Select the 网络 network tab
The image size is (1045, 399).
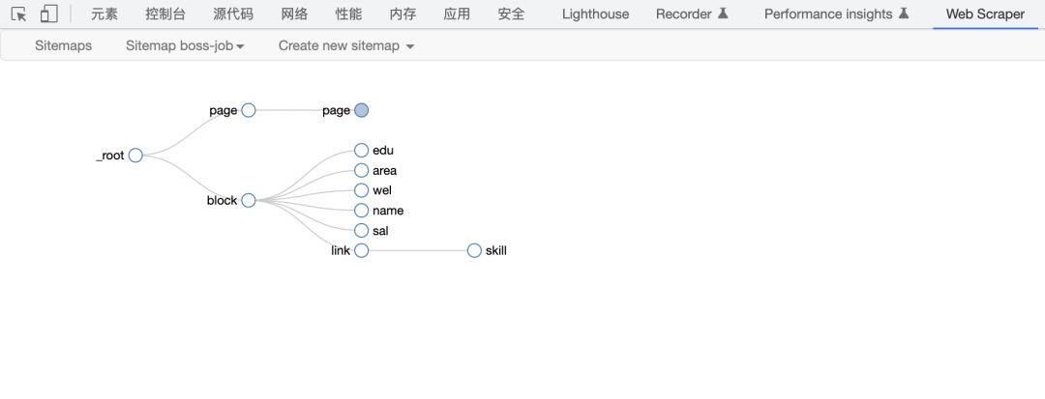pyautogui.click(x=294, y=14)
